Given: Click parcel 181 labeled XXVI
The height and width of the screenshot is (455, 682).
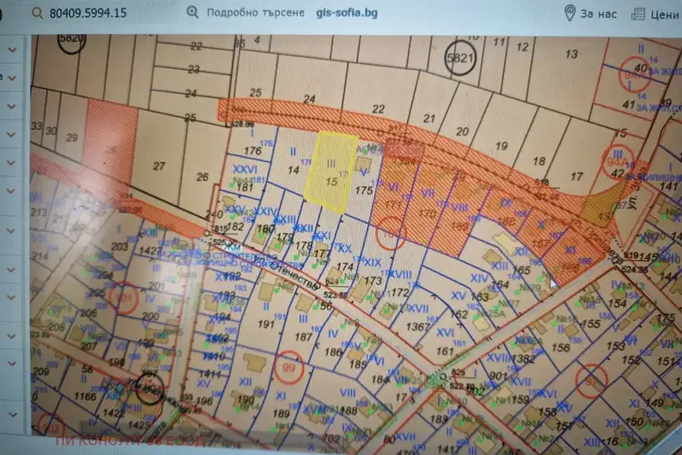Looking at the screenshot, I should point(245,188).
